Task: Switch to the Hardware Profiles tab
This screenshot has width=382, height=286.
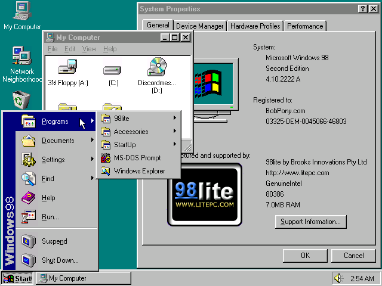Action: (x=255, y=26)
